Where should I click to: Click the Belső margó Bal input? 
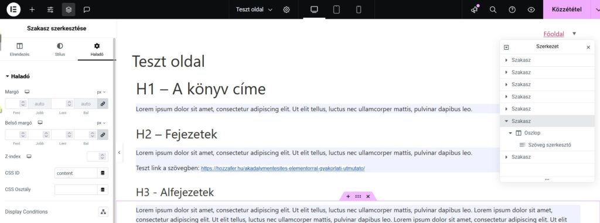86,135
